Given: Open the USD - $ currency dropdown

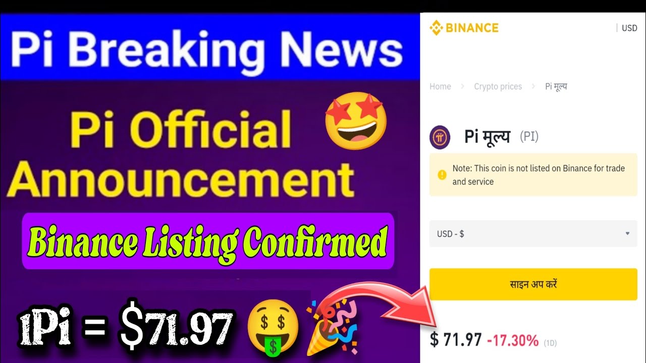Looking at the screenshot, I should click(533, 234).
